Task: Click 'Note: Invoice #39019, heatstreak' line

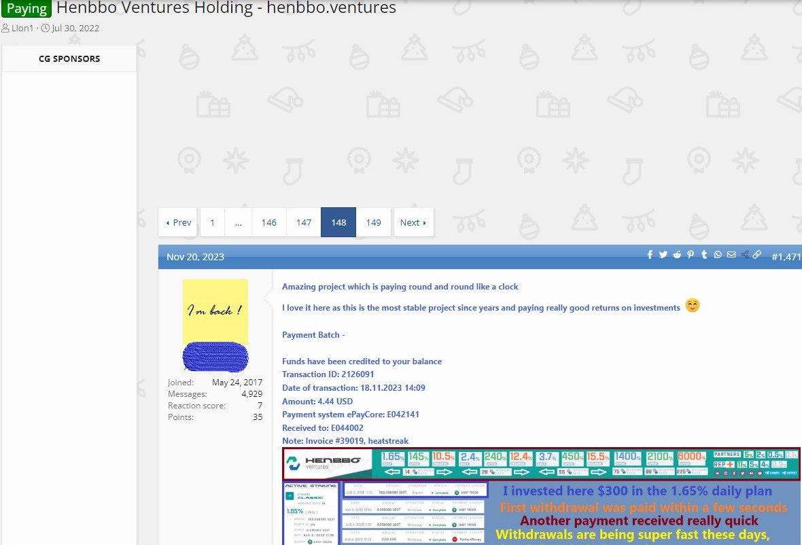Action: coord(345,441)
